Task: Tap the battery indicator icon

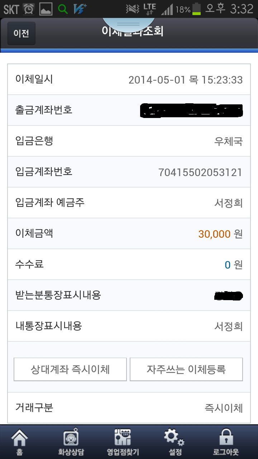Action: 196,9
